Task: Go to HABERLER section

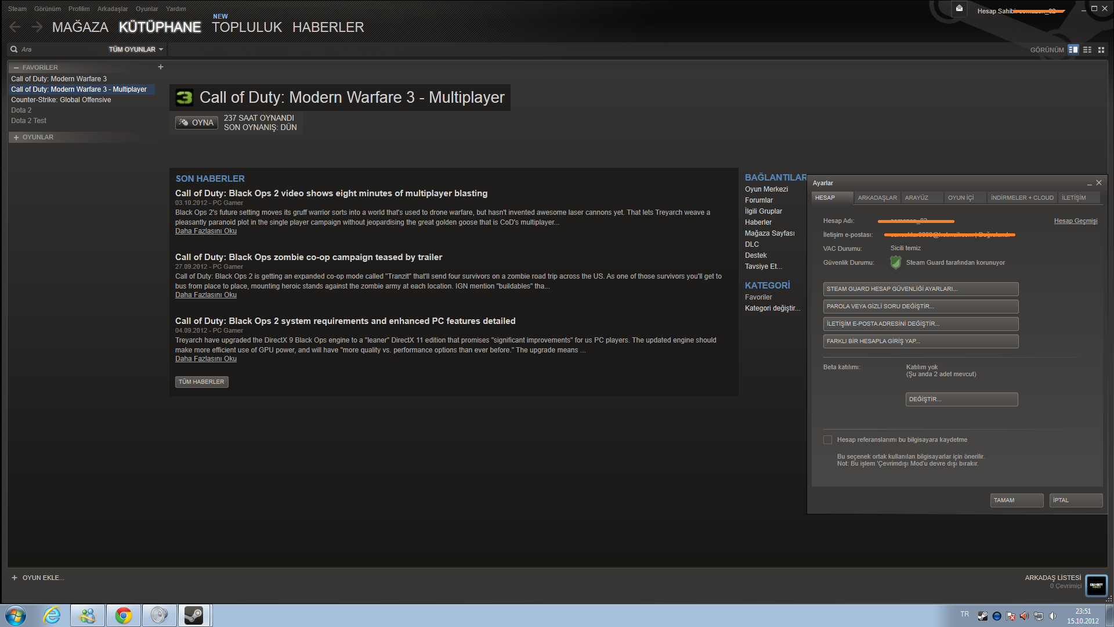Action: tap(328, 27)
